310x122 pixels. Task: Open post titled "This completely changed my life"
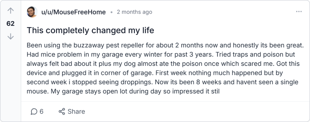pyautogui.click(x=91, y=30)
